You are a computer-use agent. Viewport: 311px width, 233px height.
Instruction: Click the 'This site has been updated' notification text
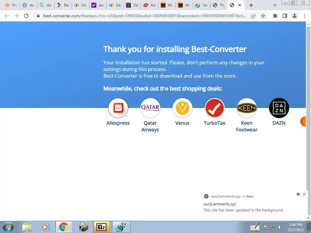(x=243, y=210)
